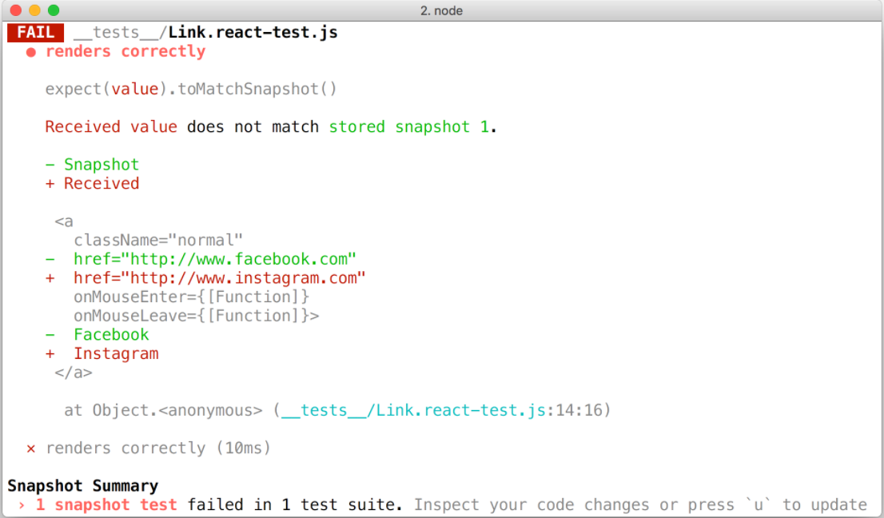Click the className="normal" line
This screenshot has height=518, width=884.
[158, 240]
